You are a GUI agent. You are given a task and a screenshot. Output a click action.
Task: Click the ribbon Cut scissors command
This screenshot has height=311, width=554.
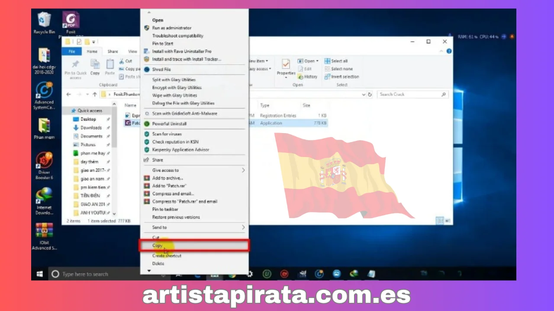(x=125, y=61)
